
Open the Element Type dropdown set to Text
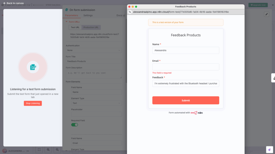pyautogui.click(x=96, y=103)
